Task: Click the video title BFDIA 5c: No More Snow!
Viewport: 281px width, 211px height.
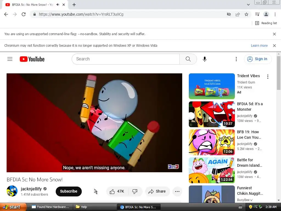Action: click(35, 179)
